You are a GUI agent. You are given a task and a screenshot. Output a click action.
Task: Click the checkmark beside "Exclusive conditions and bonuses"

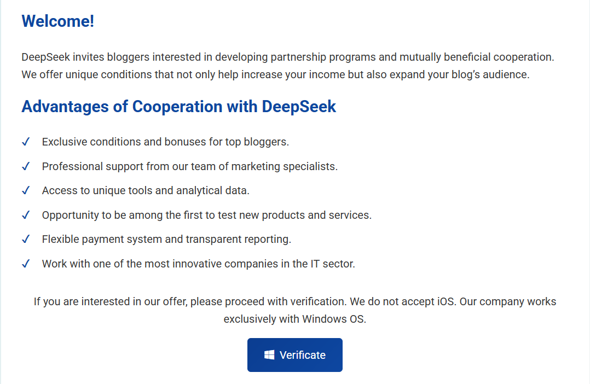[x=25, y=141]
